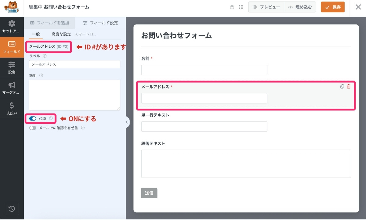Image resolution: width=366 pixels, height=220 pixels.
Task: Open the マーケティング panel (megaphone icon)
Action: 12,88
